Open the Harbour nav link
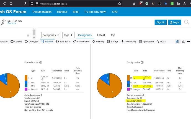Viewport: 191px width, 119px height. (x=62, y=12)
